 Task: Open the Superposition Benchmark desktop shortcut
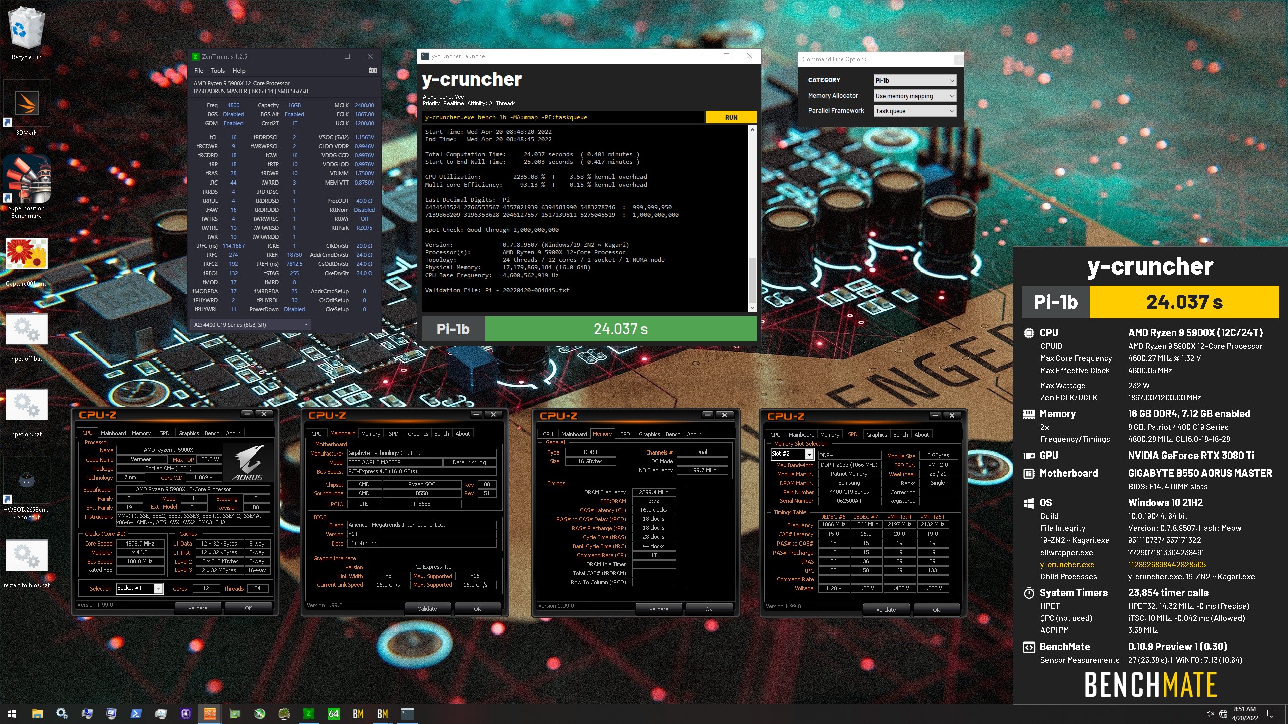26,187
